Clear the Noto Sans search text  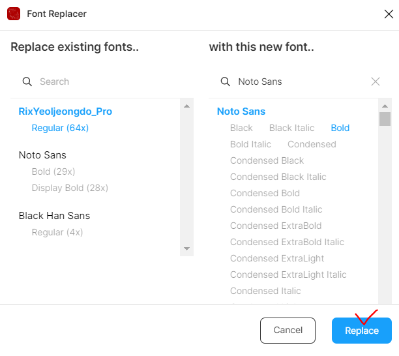point(376,82)
